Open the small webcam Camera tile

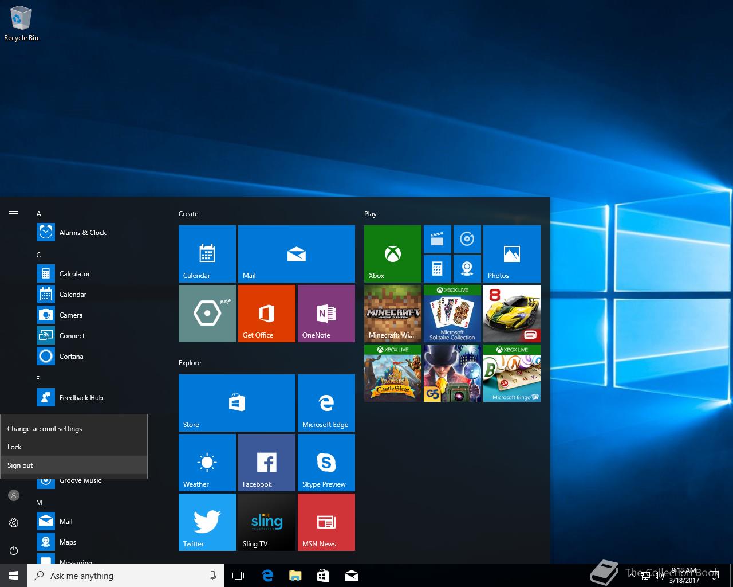[x=467, y=269]
